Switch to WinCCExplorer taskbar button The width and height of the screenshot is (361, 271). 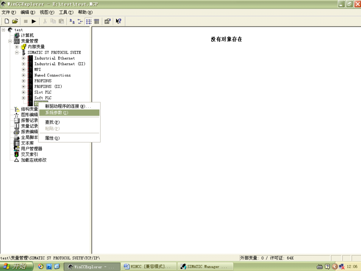92,267
